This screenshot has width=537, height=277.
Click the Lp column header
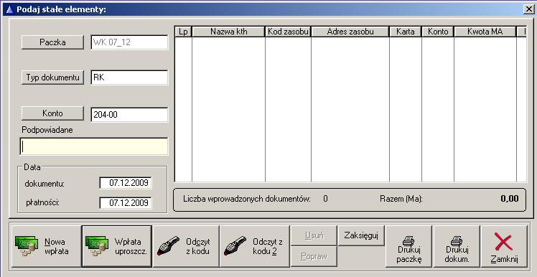(x=184, y=32)
